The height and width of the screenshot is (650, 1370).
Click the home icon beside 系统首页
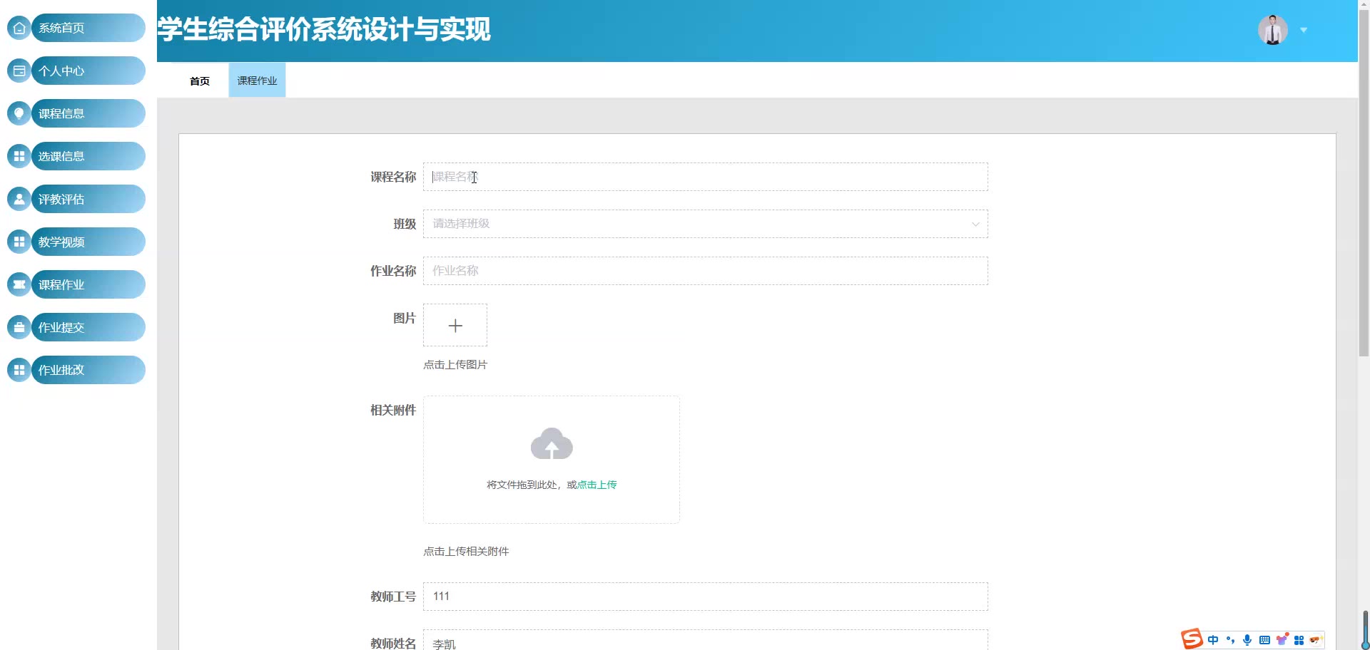[19, 28]
